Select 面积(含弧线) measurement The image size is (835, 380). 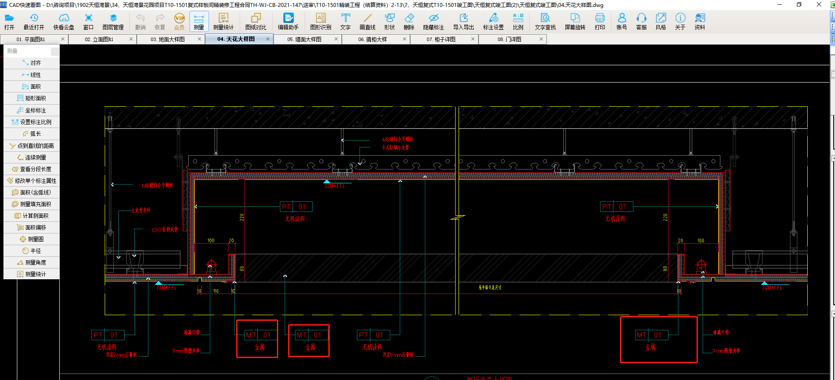[x=31, y=192]
